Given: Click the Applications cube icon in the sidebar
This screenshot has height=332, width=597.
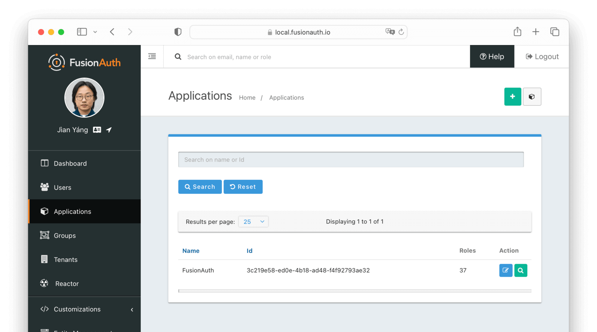Looking at the screenshot, I should pos(44,211).
